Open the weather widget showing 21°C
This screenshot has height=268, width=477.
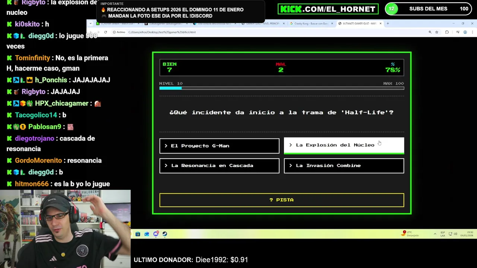410,233
